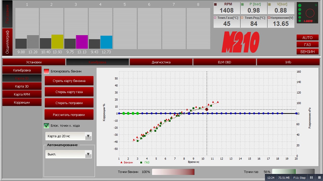This screenshot has height=181, width=323.
Task: Expand the Автомапирование Выкл. dropdown
Action: (69, 154)
